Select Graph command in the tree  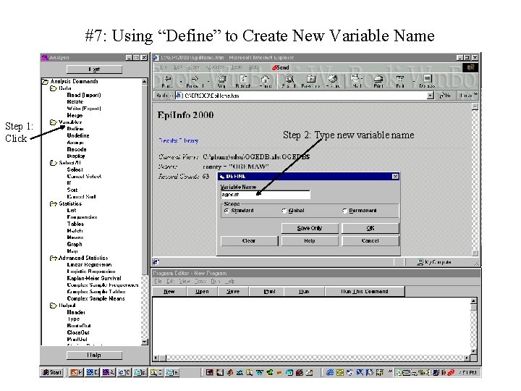click(x=75, y=245)
